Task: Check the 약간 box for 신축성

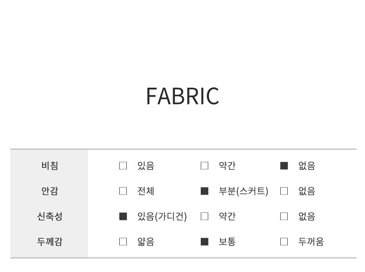Action: 204,216
